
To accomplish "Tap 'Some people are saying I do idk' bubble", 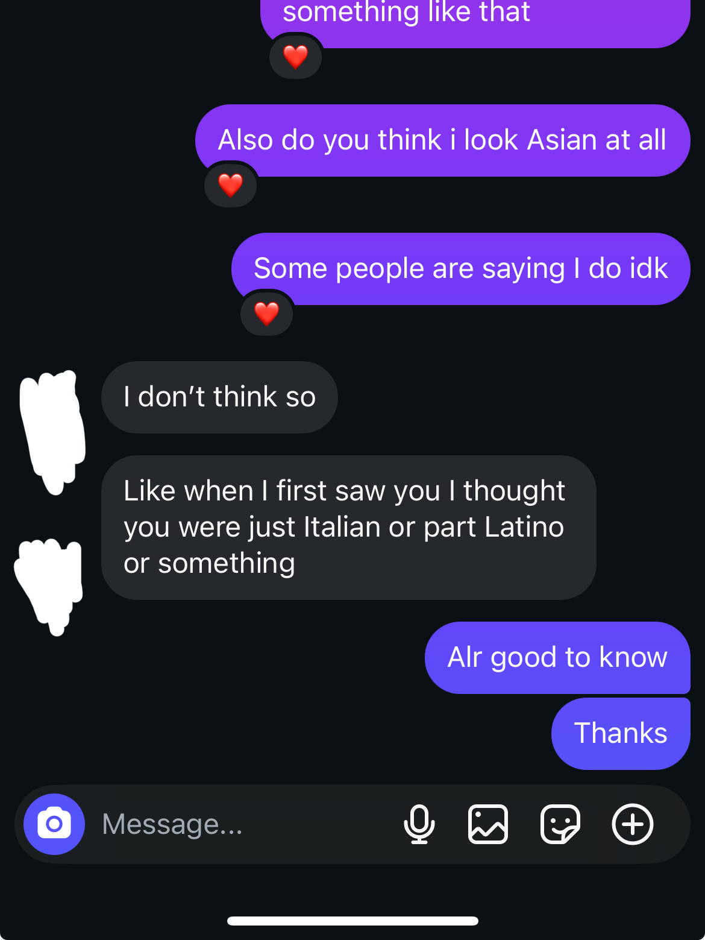I will (461, 268).
